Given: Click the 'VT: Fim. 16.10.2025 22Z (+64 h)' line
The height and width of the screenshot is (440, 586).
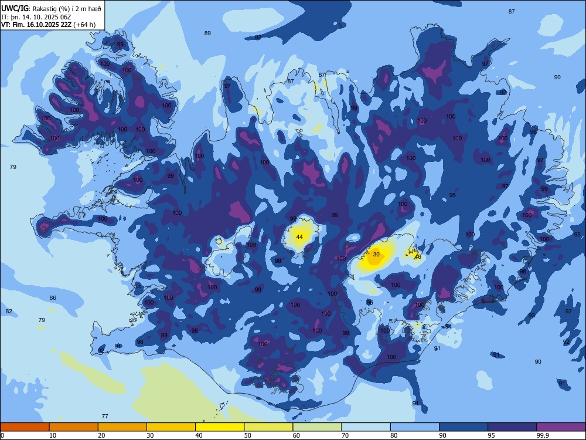Looking at the screenshot, I should point(48,25).
